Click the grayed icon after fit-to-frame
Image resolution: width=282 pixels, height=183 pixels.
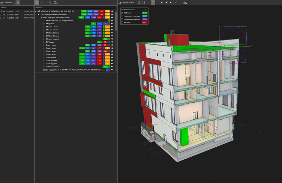click(x=148, y=2)
